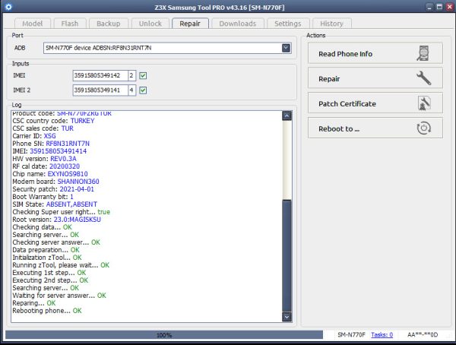Click log line Carrier ID XSG
The image size is (456, 345).
(x=34, y=136)
